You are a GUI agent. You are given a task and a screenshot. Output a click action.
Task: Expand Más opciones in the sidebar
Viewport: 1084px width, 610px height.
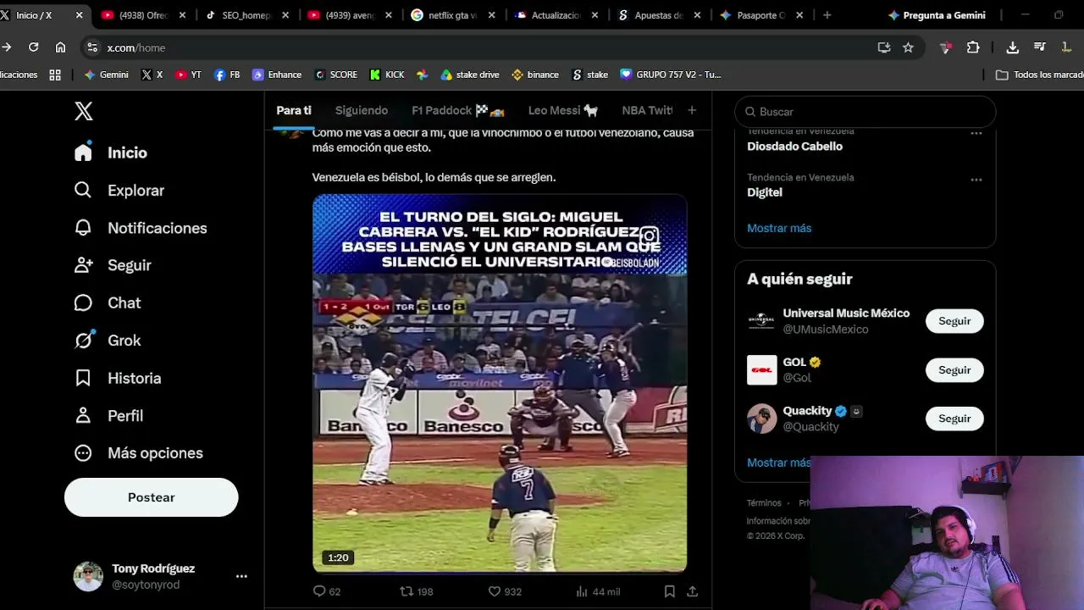[x=139, y=453]
